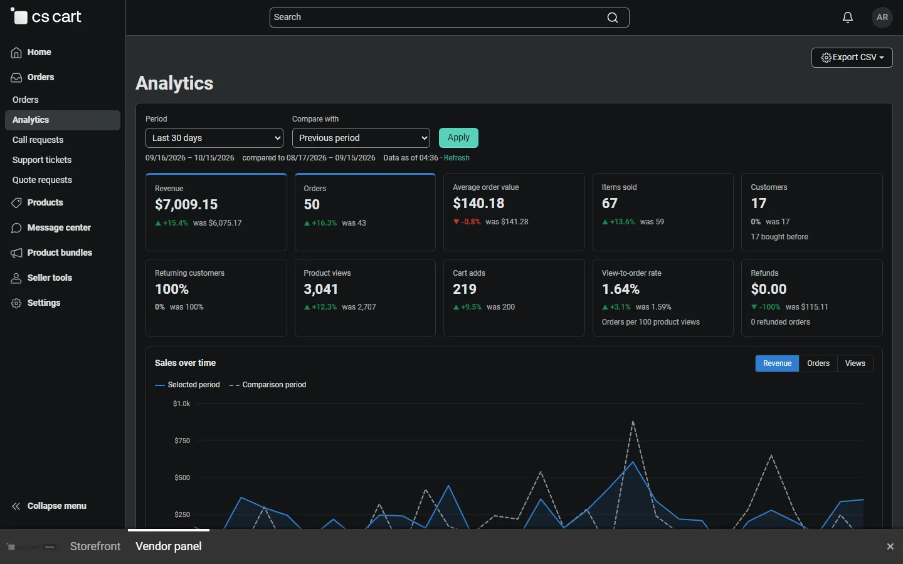Open Call requests
Image resolution: width=903 pixels, height=564 pixels.
click(x=38, y=140)
